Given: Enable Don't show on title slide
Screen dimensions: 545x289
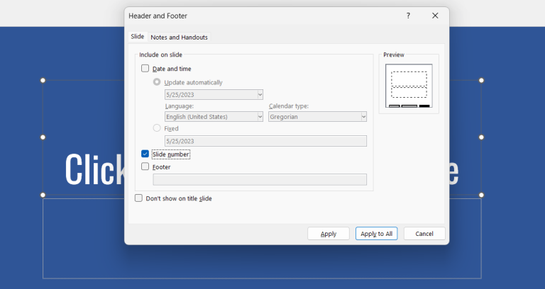Looking at the screenshot, I should [x=139, y=198].
